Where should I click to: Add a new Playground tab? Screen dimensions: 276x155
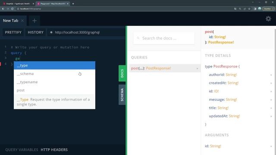tap(34, 21)
